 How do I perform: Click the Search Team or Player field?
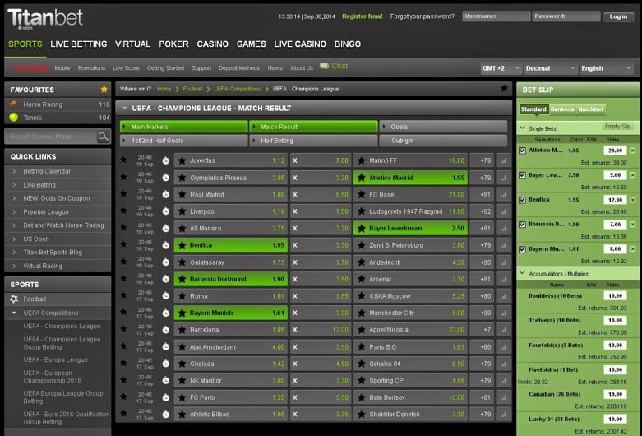pyautogui.click(x=51, y=137)
